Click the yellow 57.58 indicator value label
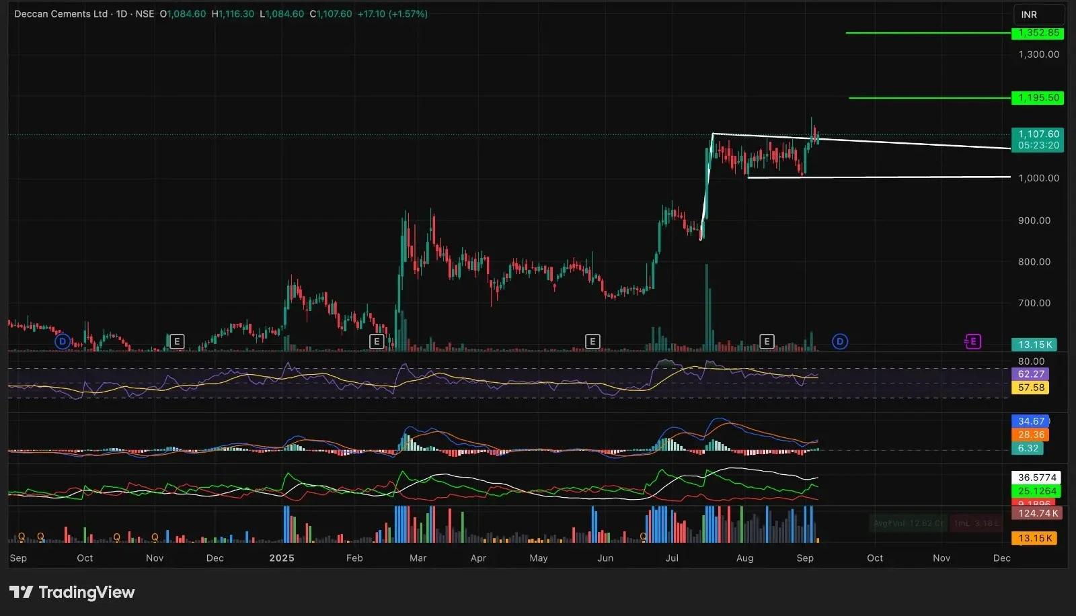 [x=1030, y=388]
